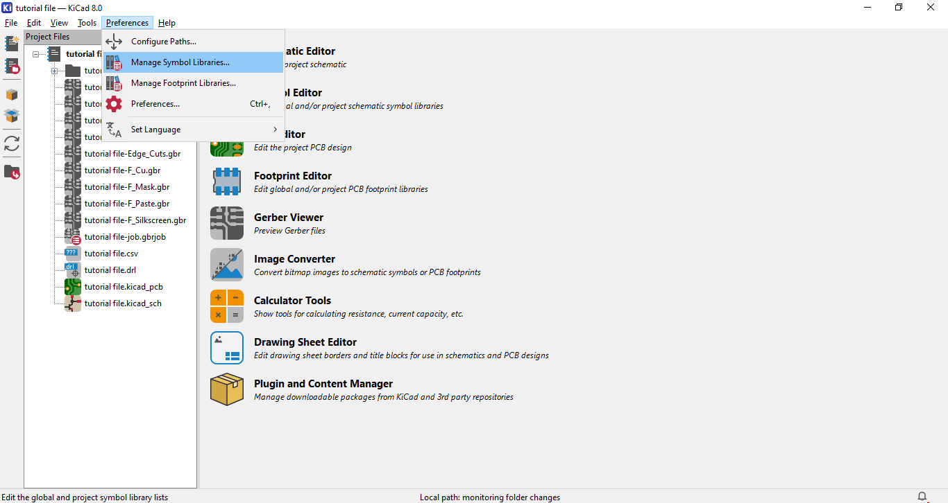
Task: Archive project files with the box icon
Action: tap(12, 95)
